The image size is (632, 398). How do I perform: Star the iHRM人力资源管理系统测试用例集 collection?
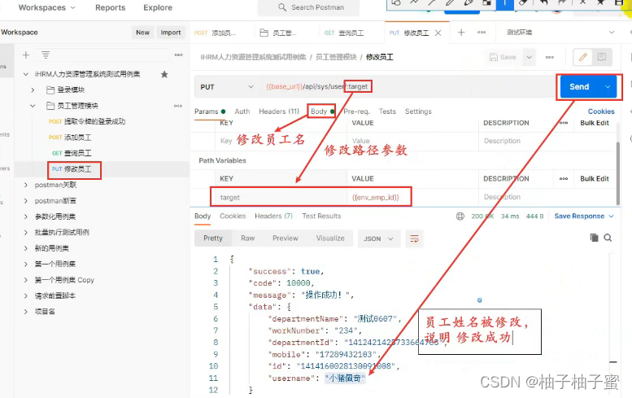pyautogui.click(x=164, y=74)
